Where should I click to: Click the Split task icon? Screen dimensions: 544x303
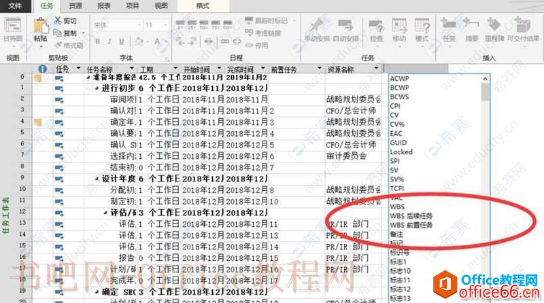[x=209, y=41]
